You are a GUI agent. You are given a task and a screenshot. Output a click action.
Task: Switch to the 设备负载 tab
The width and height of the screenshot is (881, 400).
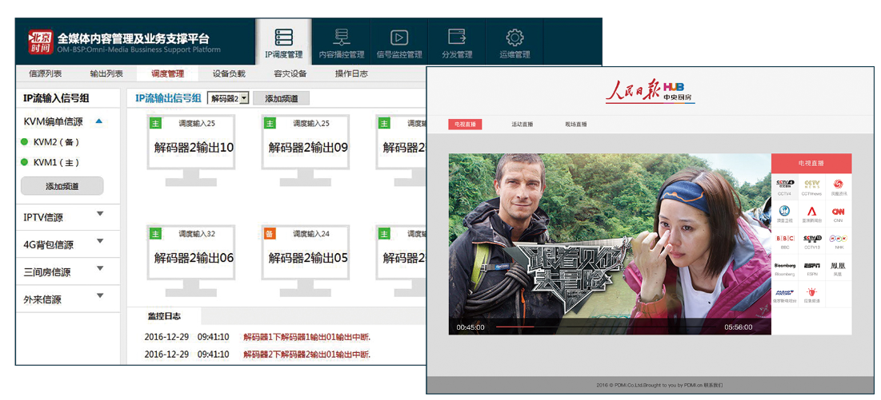229,73
